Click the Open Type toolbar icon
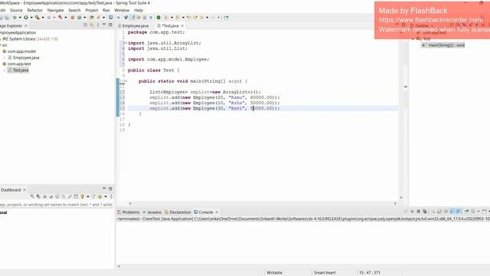This screenshot has height=276, width=490. coord(91,18)
